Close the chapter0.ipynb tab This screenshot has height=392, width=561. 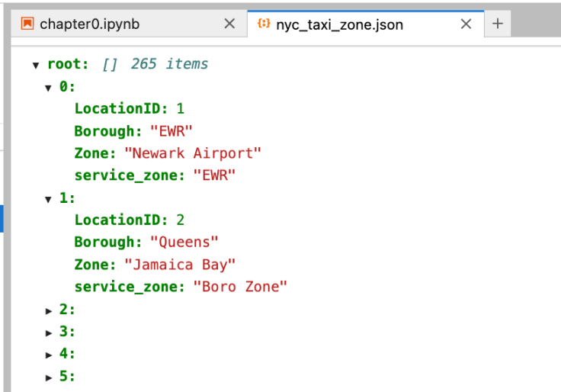(x=229, y=24)
